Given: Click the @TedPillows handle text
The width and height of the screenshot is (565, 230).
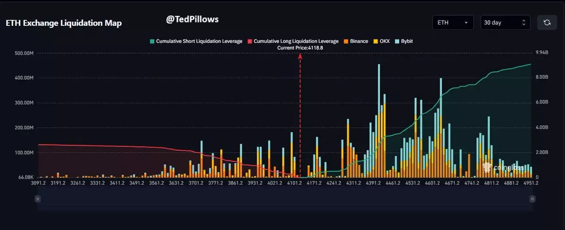Looking at the screenshot, I should click(192, 19).
